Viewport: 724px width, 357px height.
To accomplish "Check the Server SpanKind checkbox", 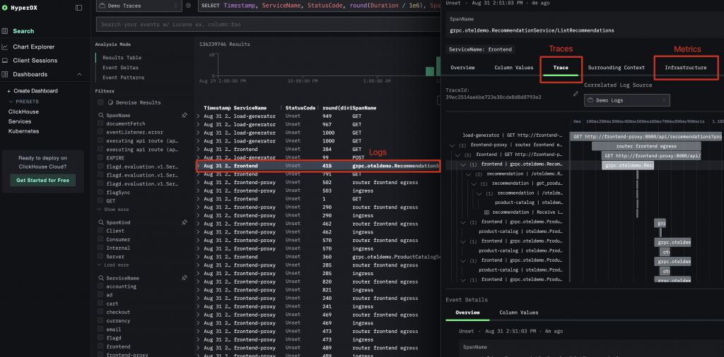I will click(x=100, y=257).
